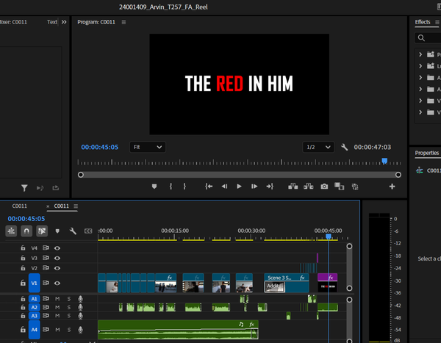Screen dimensions: 441x343
Task: Click the Go to In point button
Action: [209, 187]
